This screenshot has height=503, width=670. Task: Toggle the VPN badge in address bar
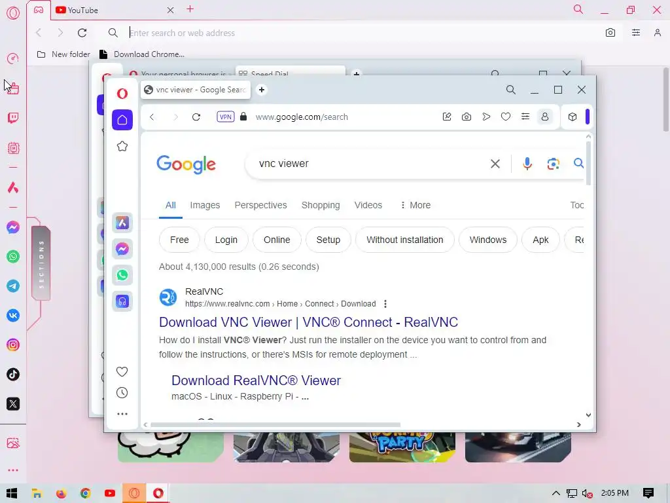pos(226,117)
